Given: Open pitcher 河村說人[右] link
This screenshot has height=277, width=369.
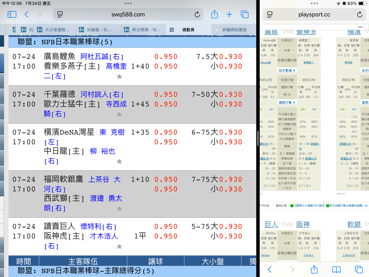Looking at the screenshot, I should 102,94.
